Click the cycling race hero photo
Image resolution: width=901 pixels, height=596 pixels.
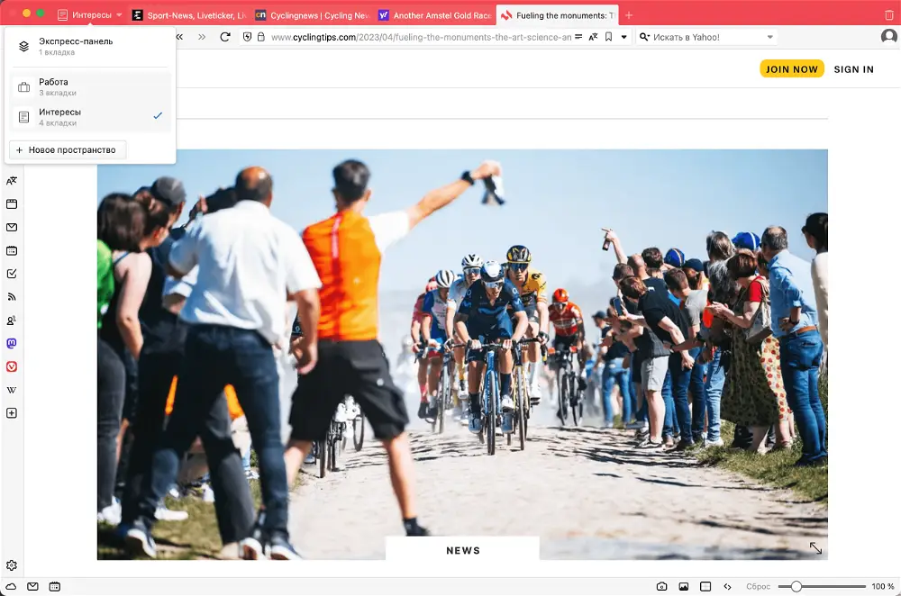pos(462,355)
